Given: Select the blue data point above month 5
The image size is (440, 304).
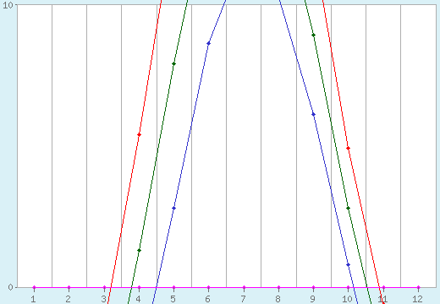Looking at the screenshot, I should tap(173, 209).
